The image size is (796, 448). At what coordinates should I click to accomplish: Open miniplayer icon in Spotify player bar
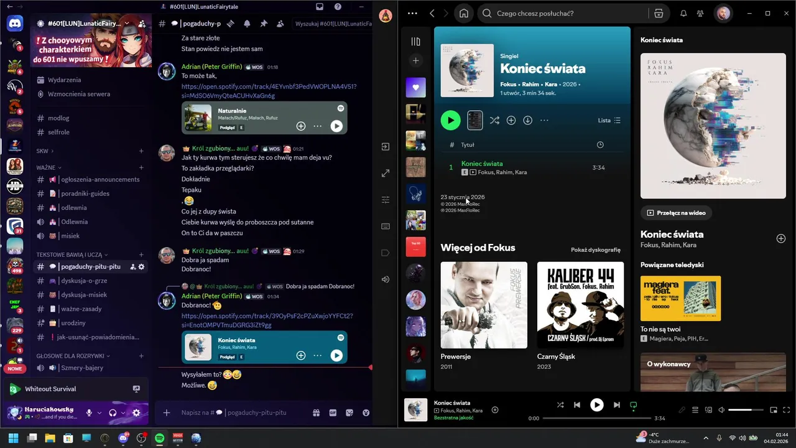pos(774,410)
